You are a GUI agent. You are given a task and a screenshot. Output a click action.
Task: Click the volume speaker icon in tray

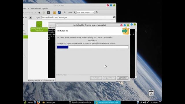pyautogui.click(x=144, y=102)
